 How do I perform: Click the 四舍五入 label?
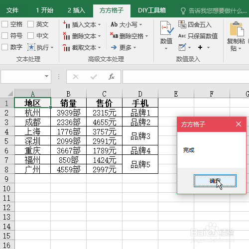200,25
